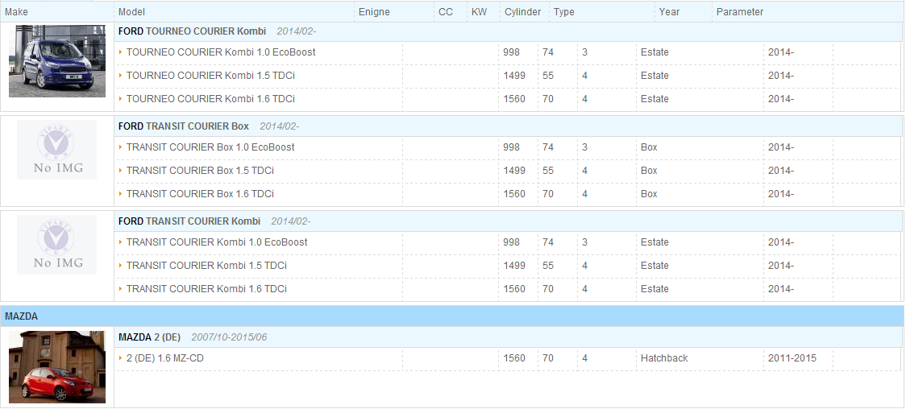
Task: Select TRANSIT COURIER Box 1.0 EcoBoost
Action: (210, 147)
